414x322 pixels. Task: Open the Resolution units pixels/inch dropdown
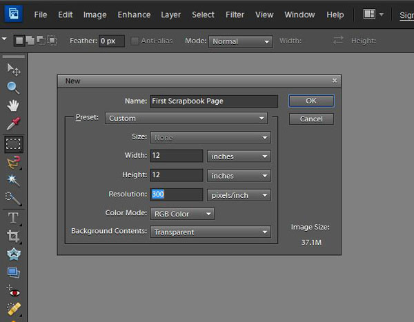[x=239, y=195]
